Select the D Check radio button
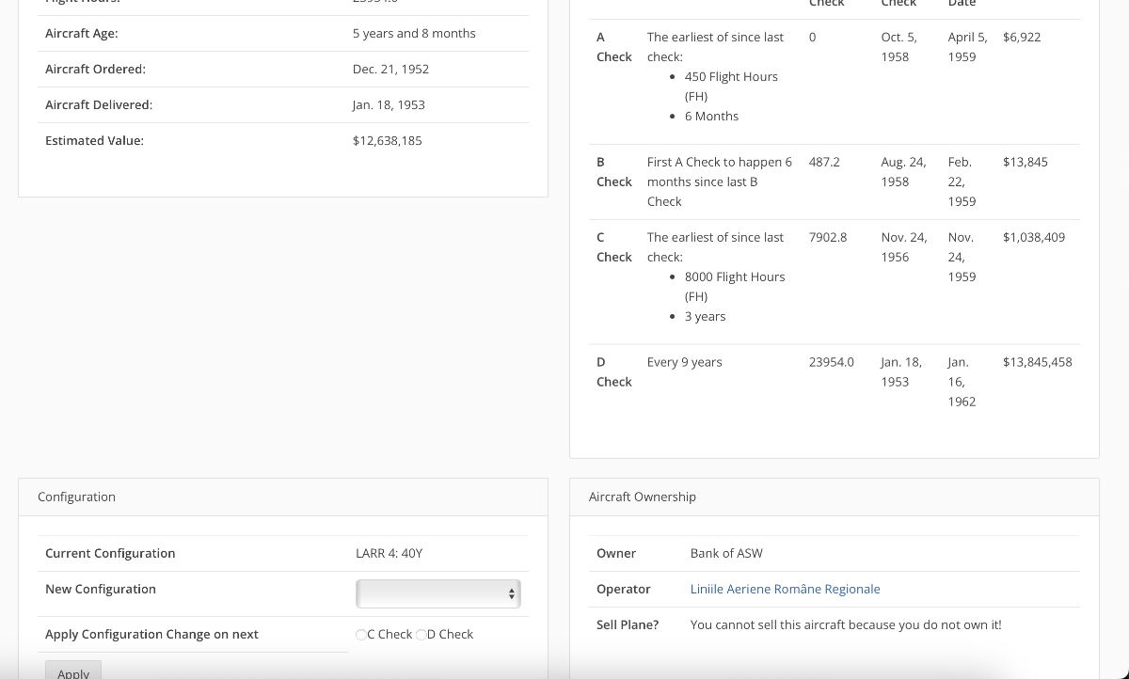 point(421,635)
